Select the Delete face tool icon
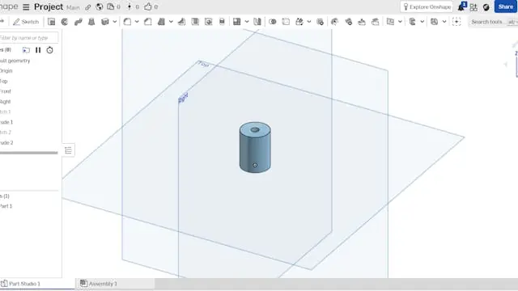The height and width of the screenshot is (291, 518). 348,22
